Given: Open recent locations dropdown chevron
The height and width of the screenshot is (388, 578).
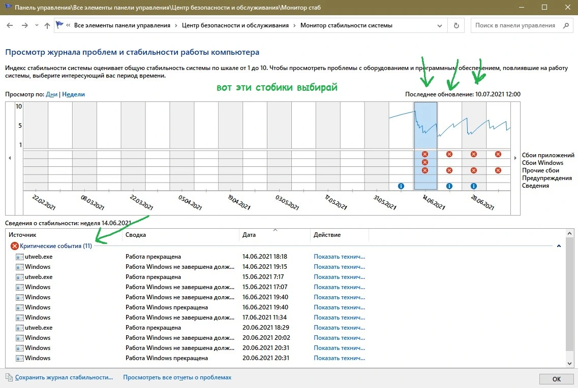Looking at the screenshot, I should 37,25.
